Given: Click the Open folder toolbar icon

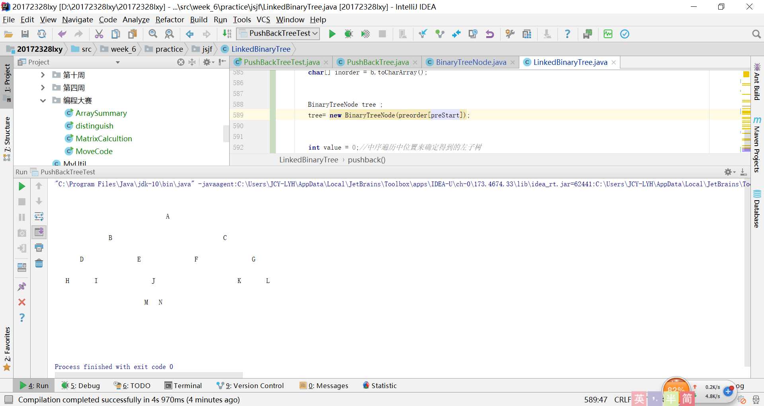Looking at the screenshot, I should (x=8, y=34).
